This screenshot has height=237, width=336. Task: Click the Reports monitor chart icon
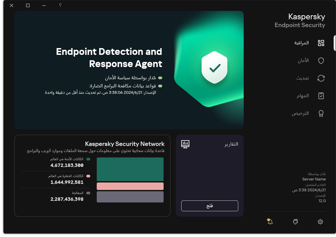point(185,144)
